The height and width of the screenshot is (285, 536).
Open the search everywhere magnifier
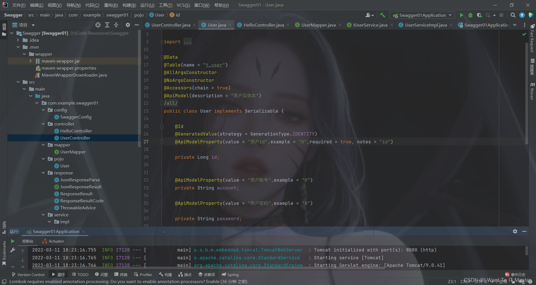pyautogui.click(x=513, y=15)
